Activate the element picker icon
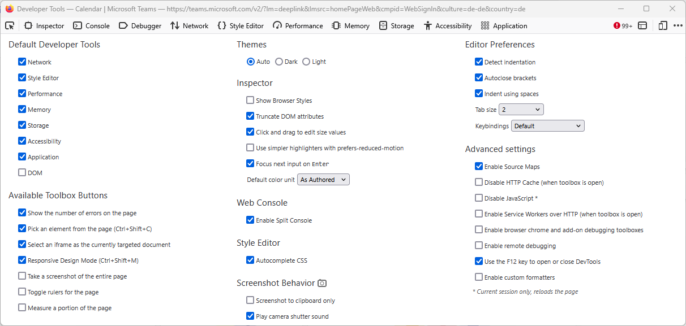 10,25
